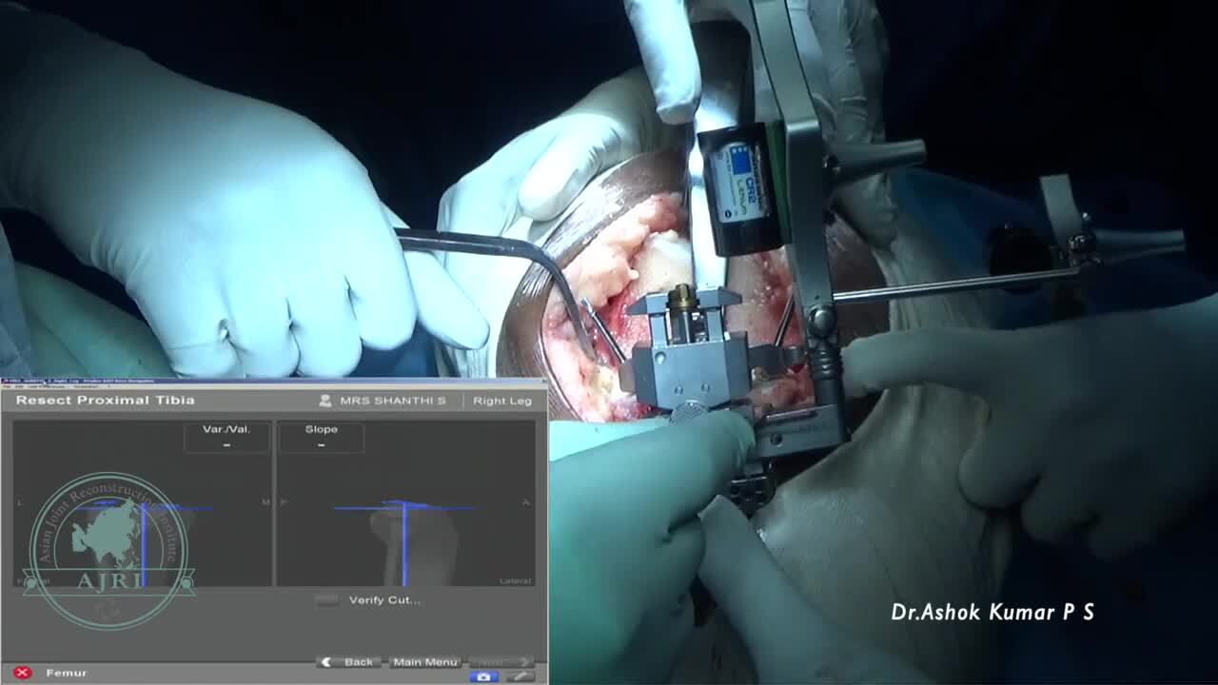The width and height of the screenshot is (1218, 685).
Task: Click the Back button label
Action: click(x=358, y=662)
